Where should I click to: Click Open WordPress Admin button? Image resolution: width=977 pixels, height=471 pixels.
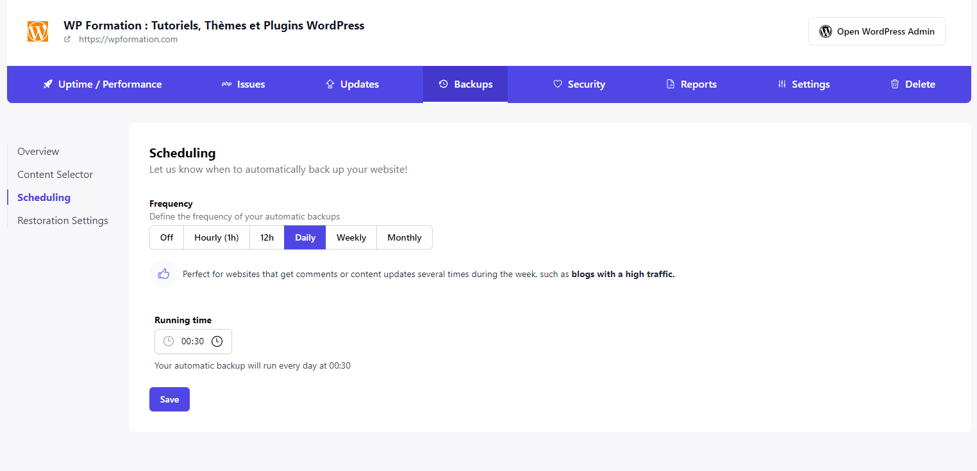pos(876,31)
